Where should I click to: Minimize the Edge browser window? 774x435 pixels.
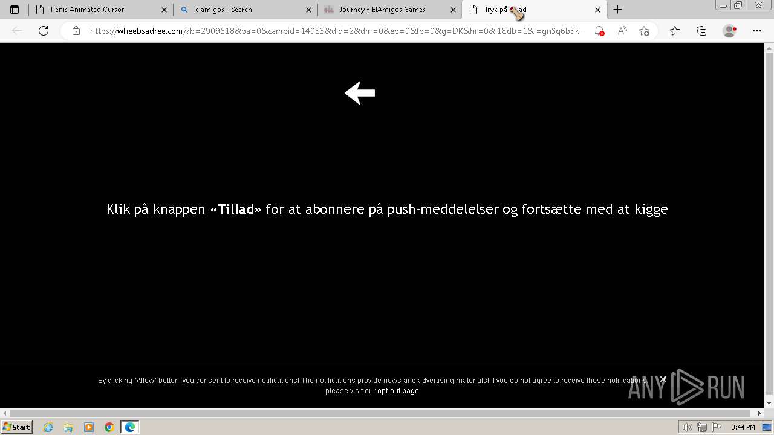pyautogui.click(x=723, y=5)
